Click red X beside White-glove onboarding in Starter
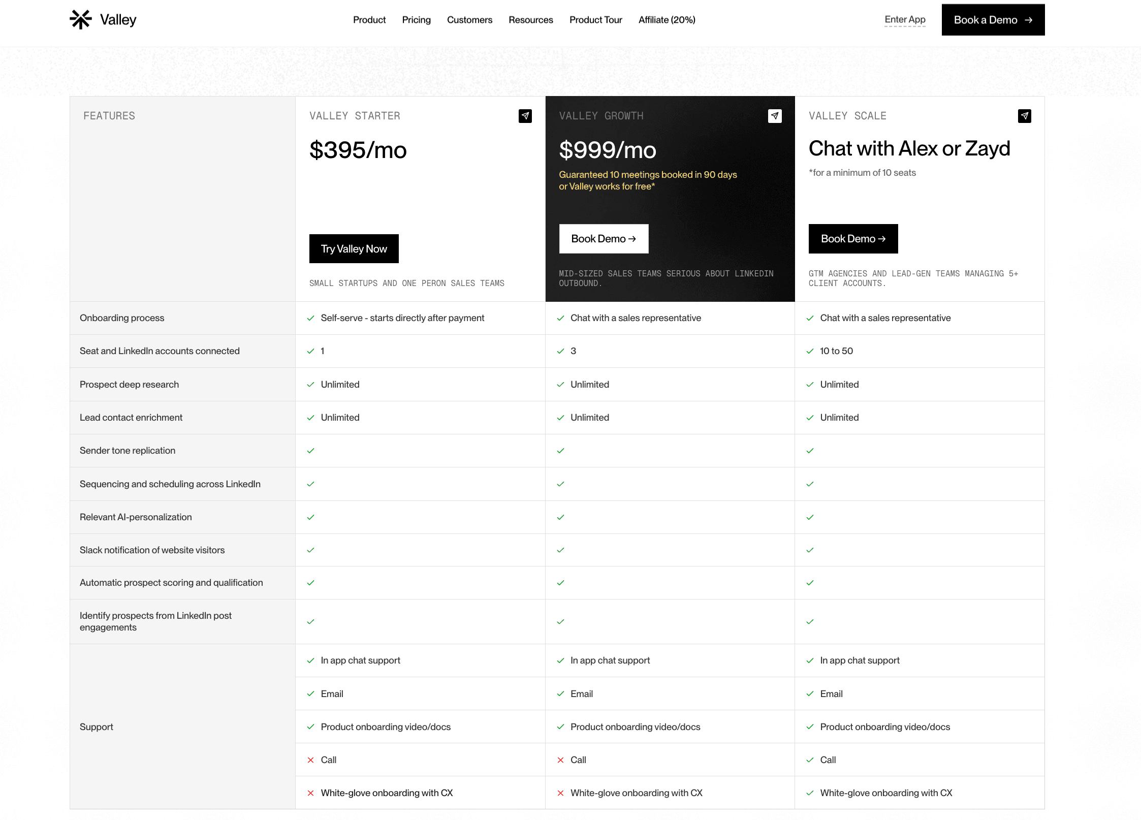This screenshot has height=820, width=1141. 311,793
